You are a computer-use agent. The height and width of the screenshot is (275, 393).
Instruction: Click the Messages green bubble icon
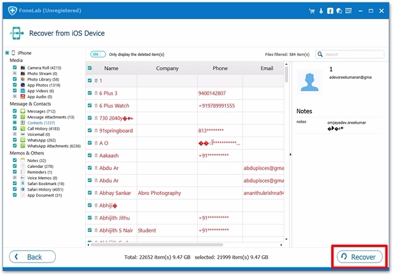[23, 111]
